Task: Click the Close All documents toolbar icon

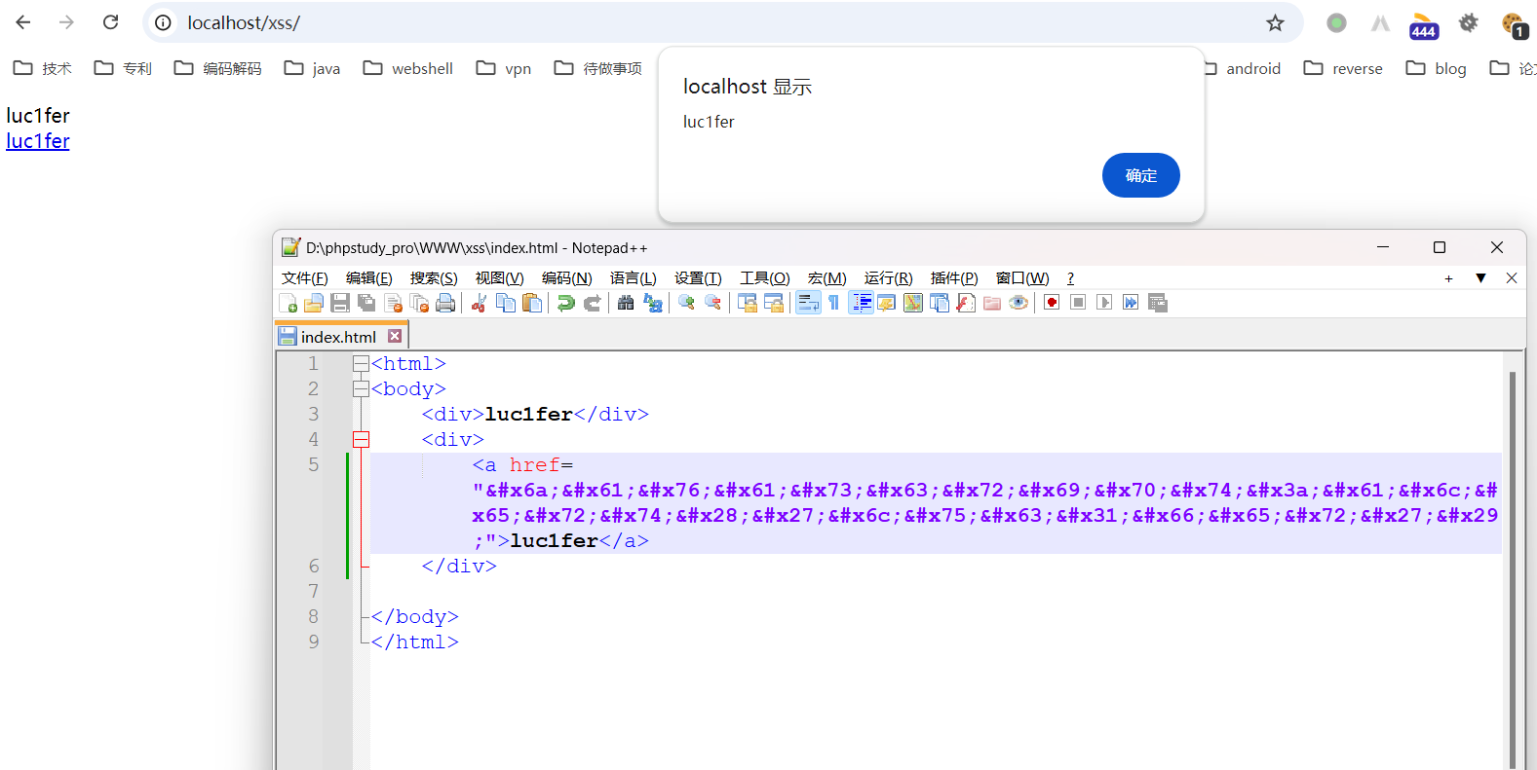Action: tap(420, 303)
